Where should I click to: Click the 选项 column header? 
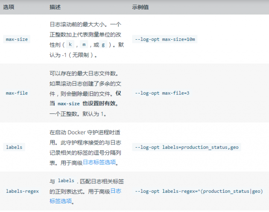click(x=9, y=7)
